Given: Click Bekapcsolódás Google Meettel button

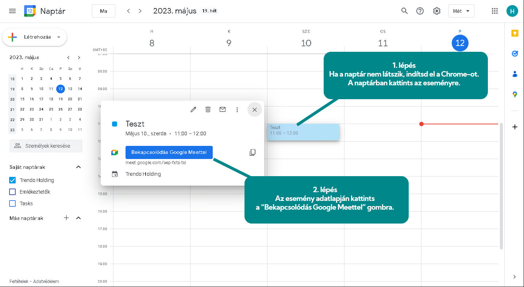Looking at the screenshot, I should click(x=169, y=152).
